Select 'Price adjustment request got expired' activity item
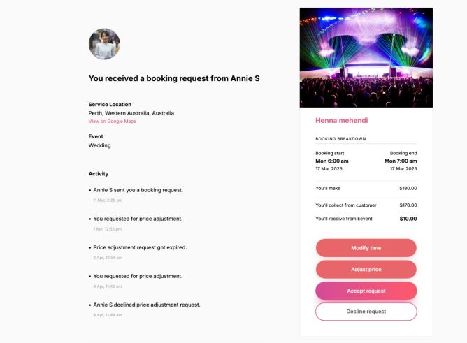The height and width of the screenshot is (343, 467). coord(140,247)
